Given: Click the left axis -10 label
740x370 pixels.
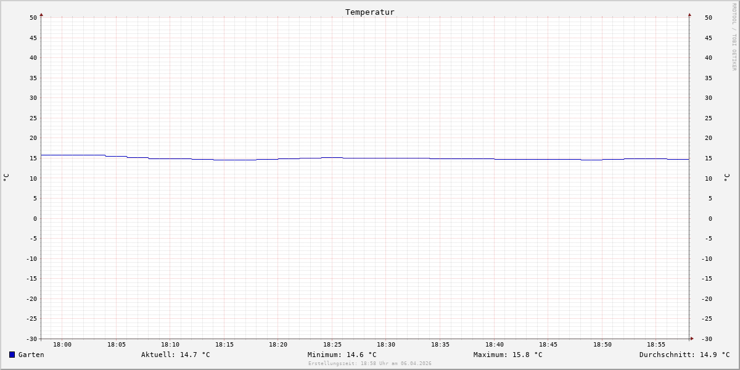Looking at the screenshot, I should (31, 258).
